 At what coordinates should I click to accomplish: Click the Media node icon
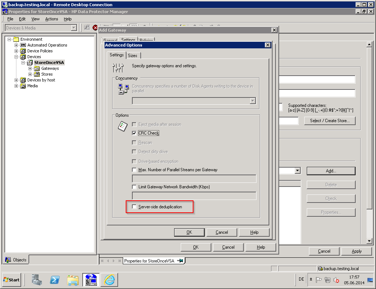23,86
